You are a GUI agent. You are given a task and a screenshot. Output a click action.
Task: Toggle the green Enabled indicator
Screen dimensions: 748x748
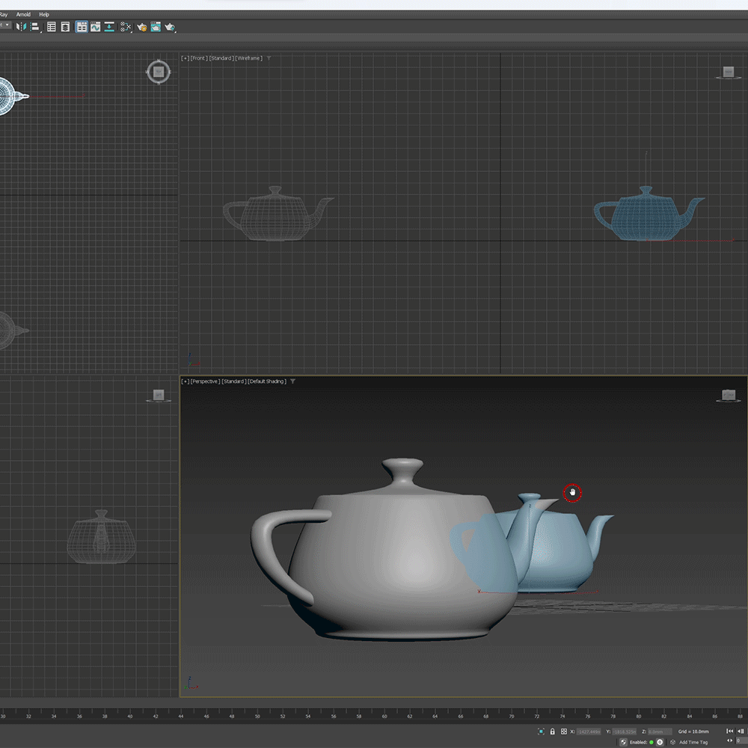pyautogui.click(x=651, y=742)
